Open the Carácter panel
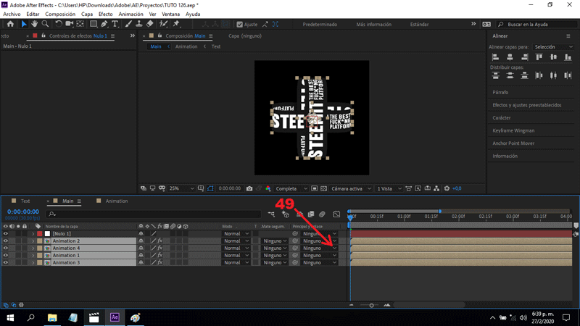 tap(501, 118)
